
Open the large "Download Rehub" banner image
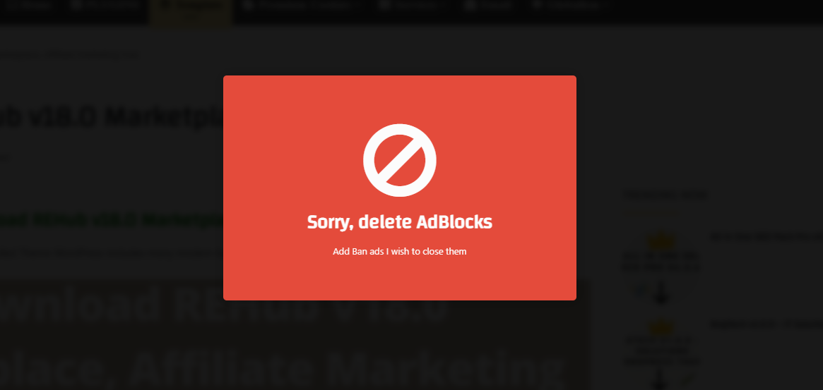pos(294,336)
